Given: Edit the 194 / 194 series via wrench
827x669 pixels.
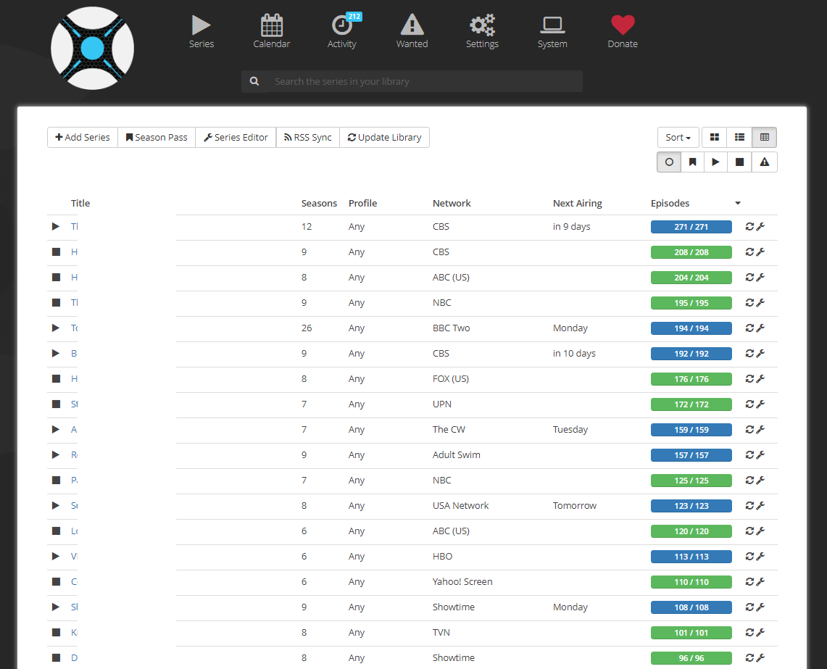Looking at the screenshot, I should click(760, 328).
